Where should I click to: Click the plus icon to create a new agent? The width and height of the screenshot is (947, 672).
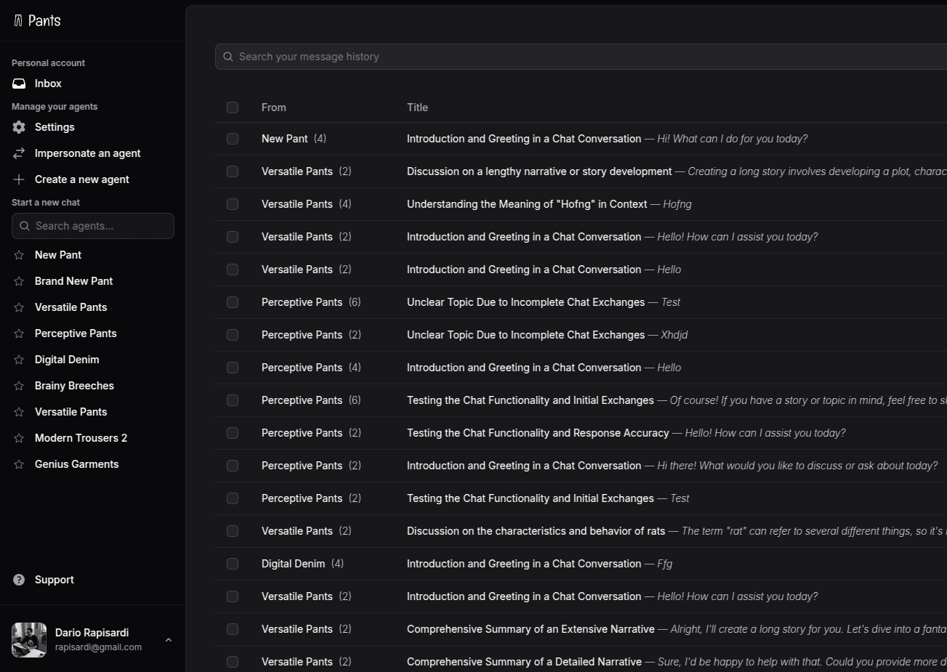pos(18,179)
